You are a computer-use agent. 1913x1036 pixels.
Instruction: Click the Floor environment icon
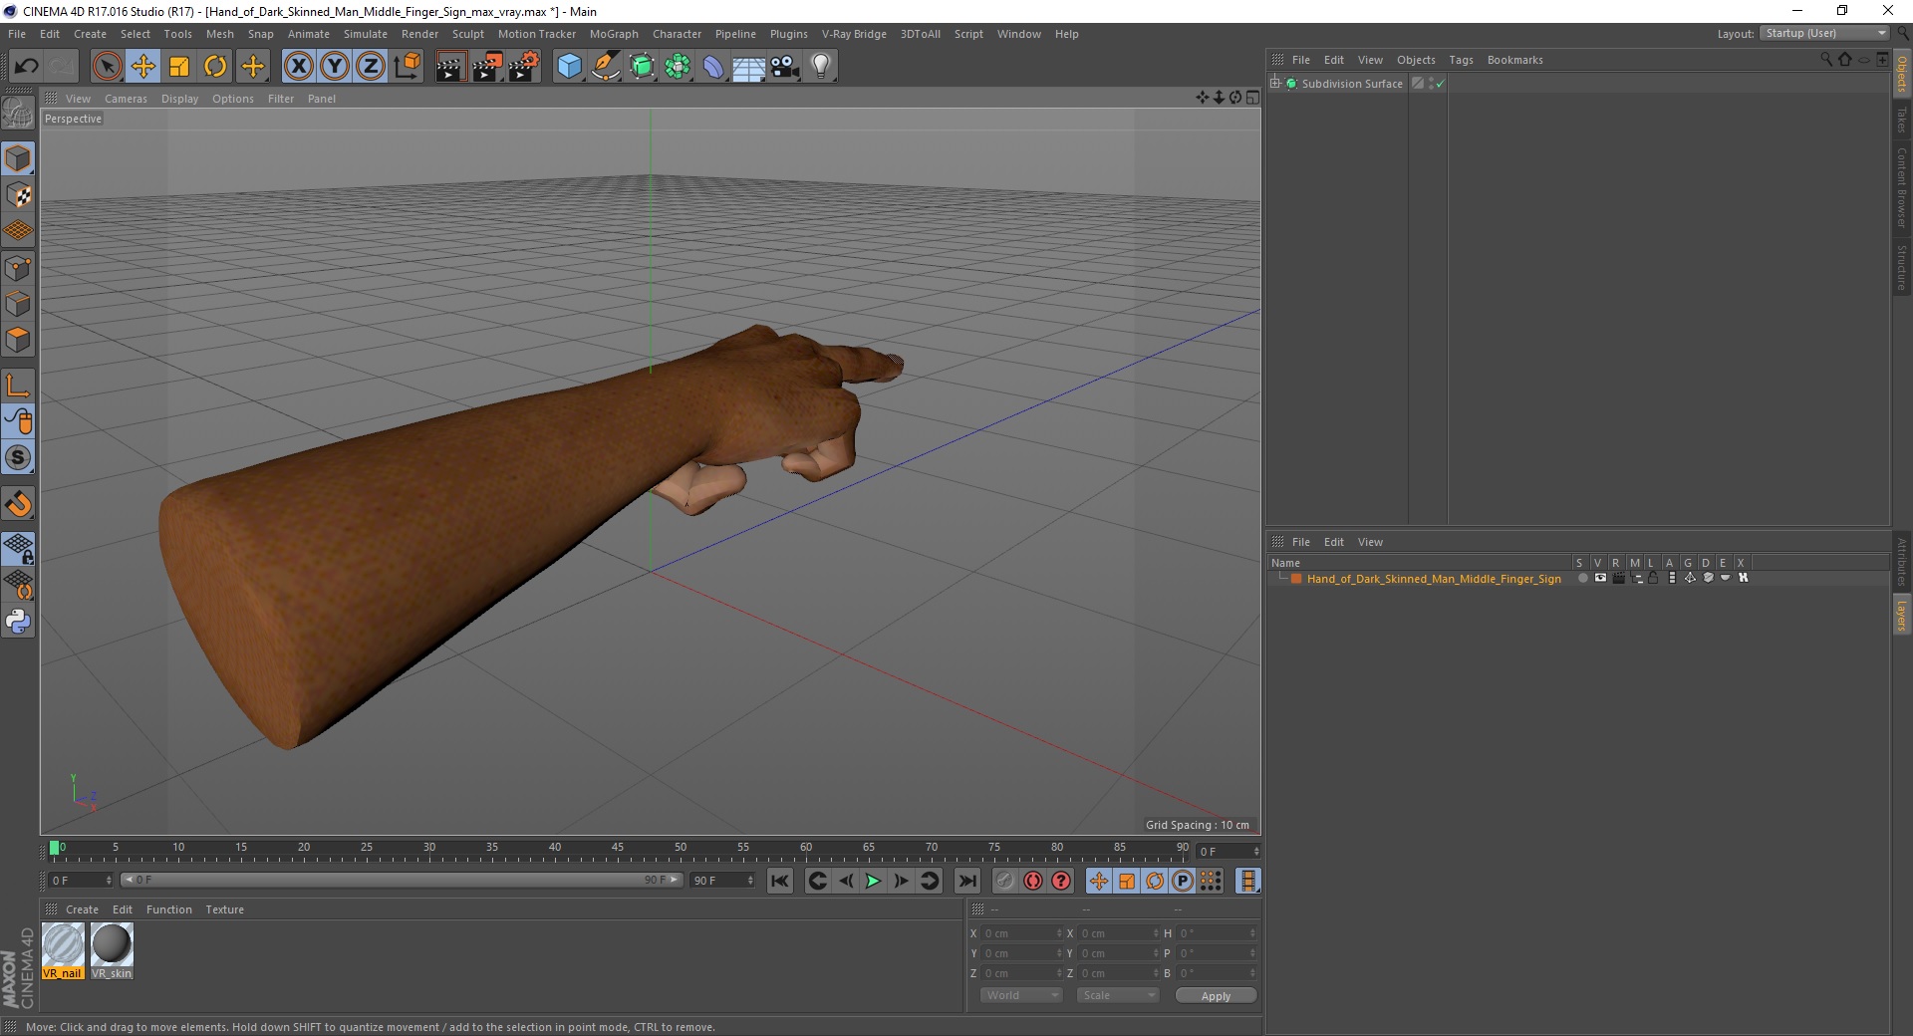(749, 67)
